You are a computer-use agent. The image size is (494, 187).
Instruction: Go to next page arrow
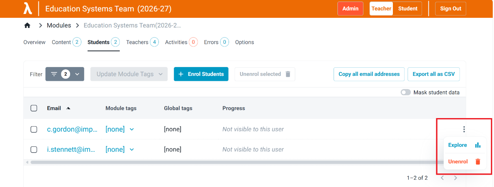456,178
